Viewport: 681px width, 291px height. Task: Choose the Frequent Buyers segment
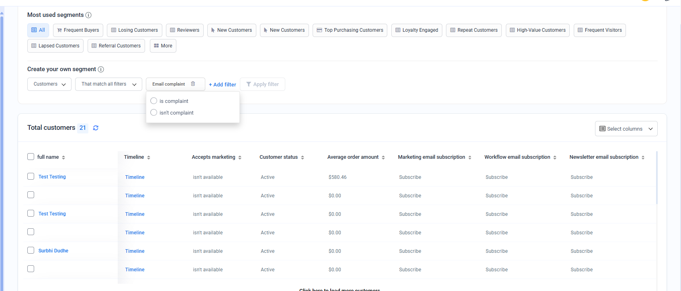pos(78,30)
